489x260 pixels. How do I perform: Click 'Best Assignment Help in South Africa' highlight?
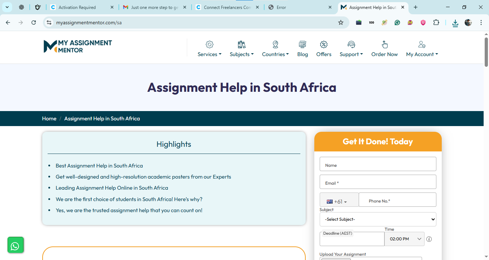99,166
